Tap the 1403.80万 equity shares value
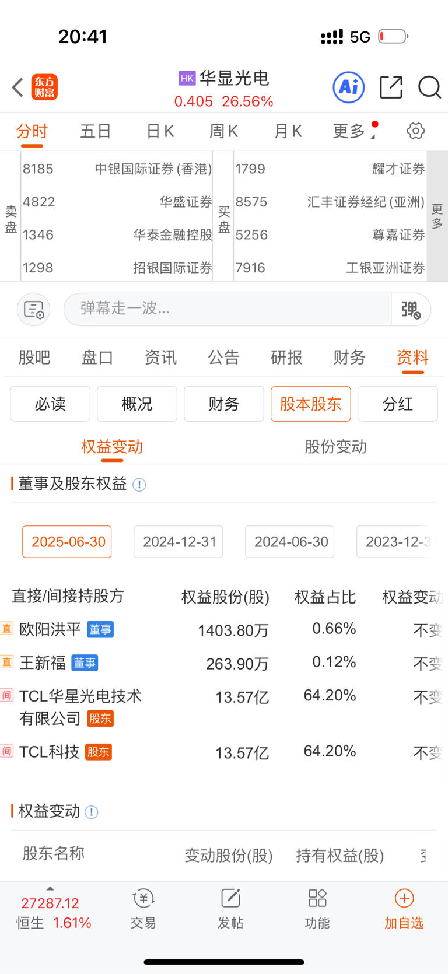 pos(233,630)
